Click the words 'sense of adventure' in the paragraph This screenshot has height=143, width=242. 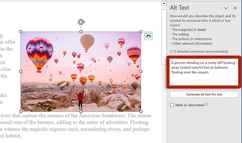pyautogui.click(x=107, y=122)
